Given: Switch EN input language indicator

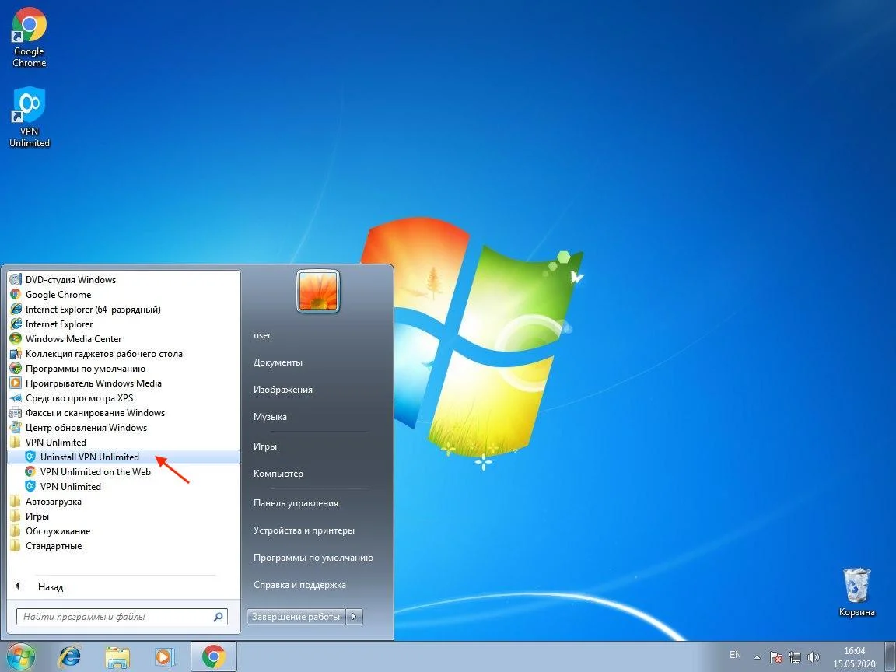Looking at the screenshot, I should pos(735,656).
